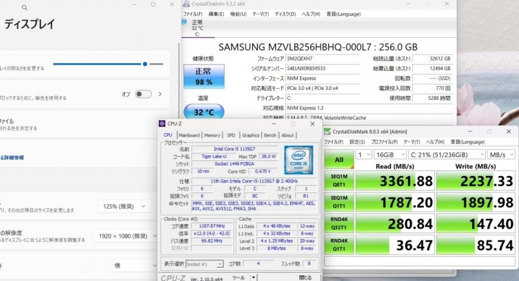Image resolution: width=519 pixels, height=281 pixels.
Task: Switch to the Mainboard tab in CPU-Z
Action: tap(189, 135)
